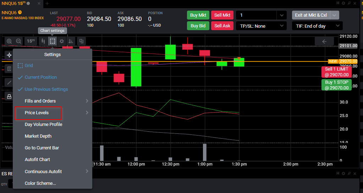Open the Exit at Mkt dropdown arrow
The image size is (363, 193).
335,15
